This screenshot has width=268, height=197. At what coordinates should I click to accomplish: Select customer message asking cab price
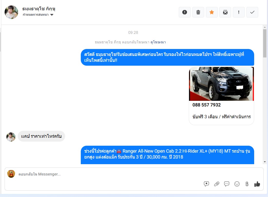click(41, 136)
